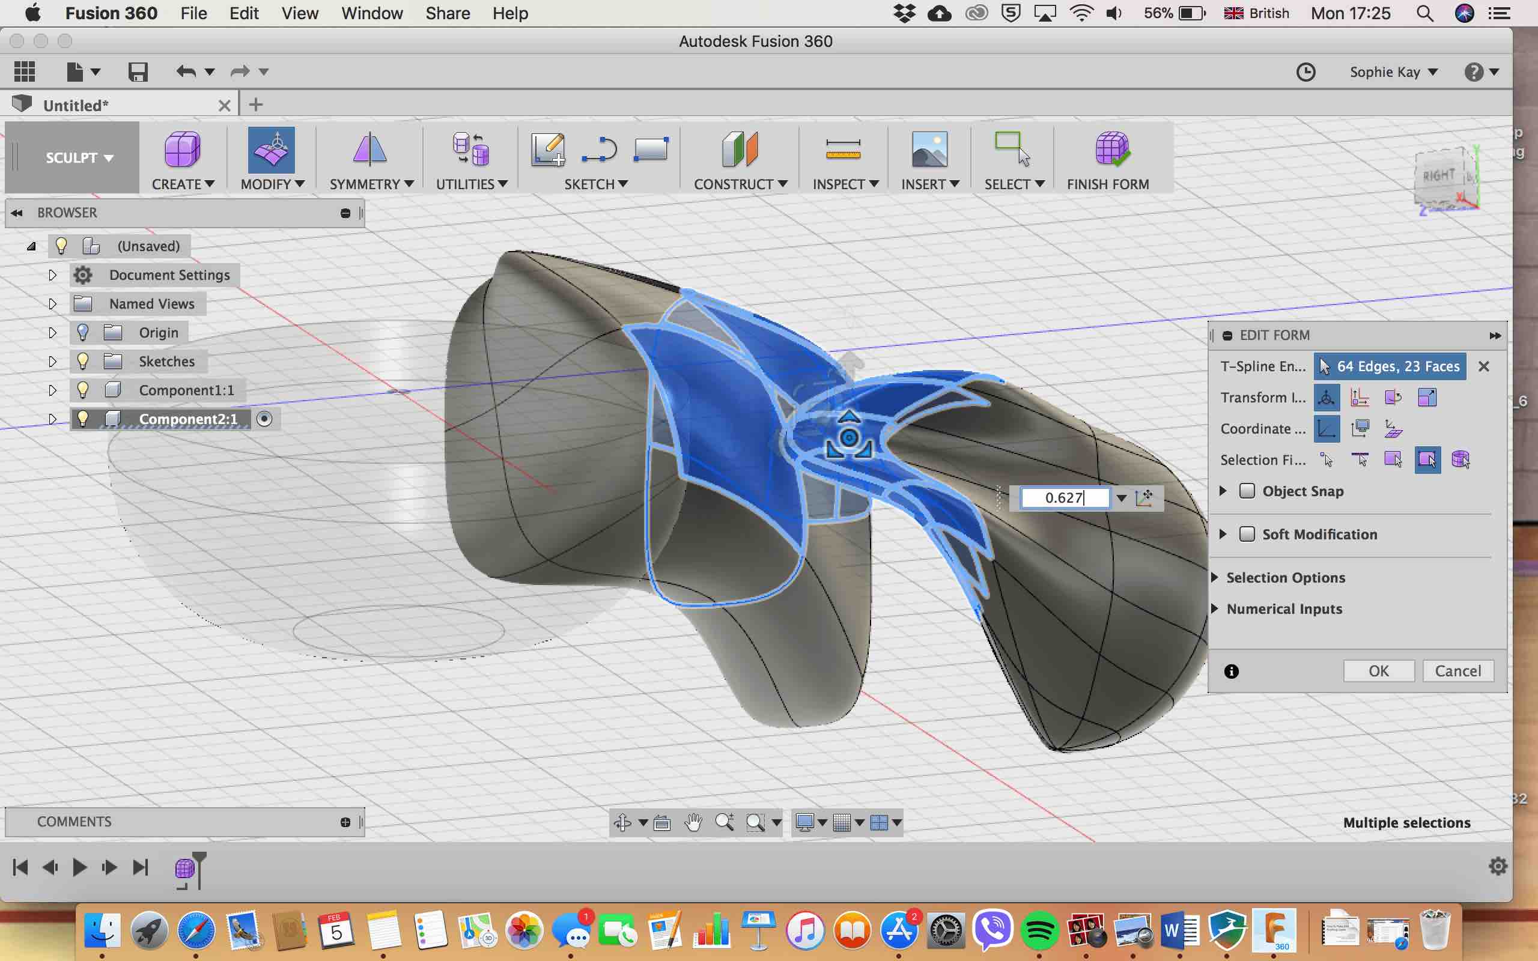This screenshot has height=961, width=1538.
Task: Click the timeline form feature marker
Action: point(185,867)
